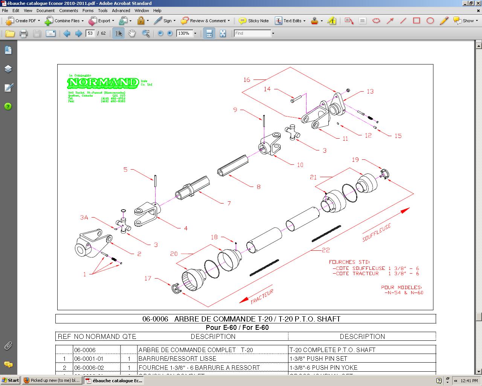Open the Layers navigation panel

(8, 69)
